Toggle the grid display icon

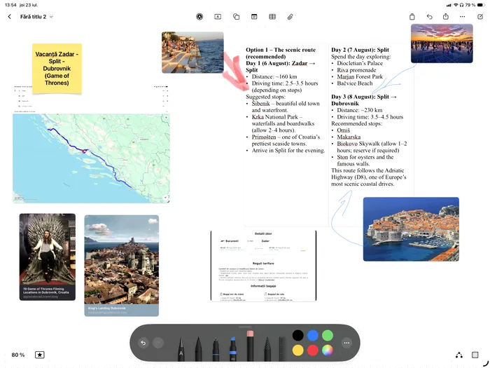click(475, 355)
